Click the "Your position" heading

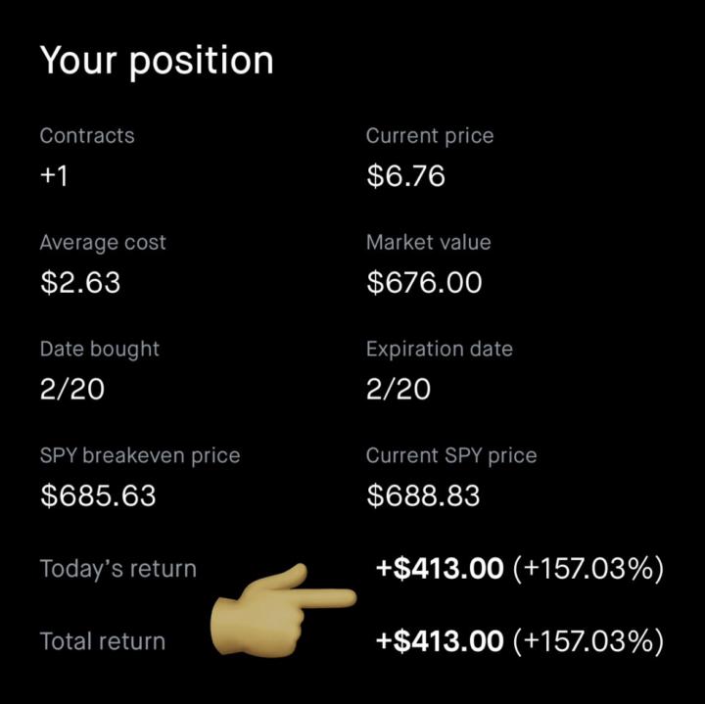point(157,61)
